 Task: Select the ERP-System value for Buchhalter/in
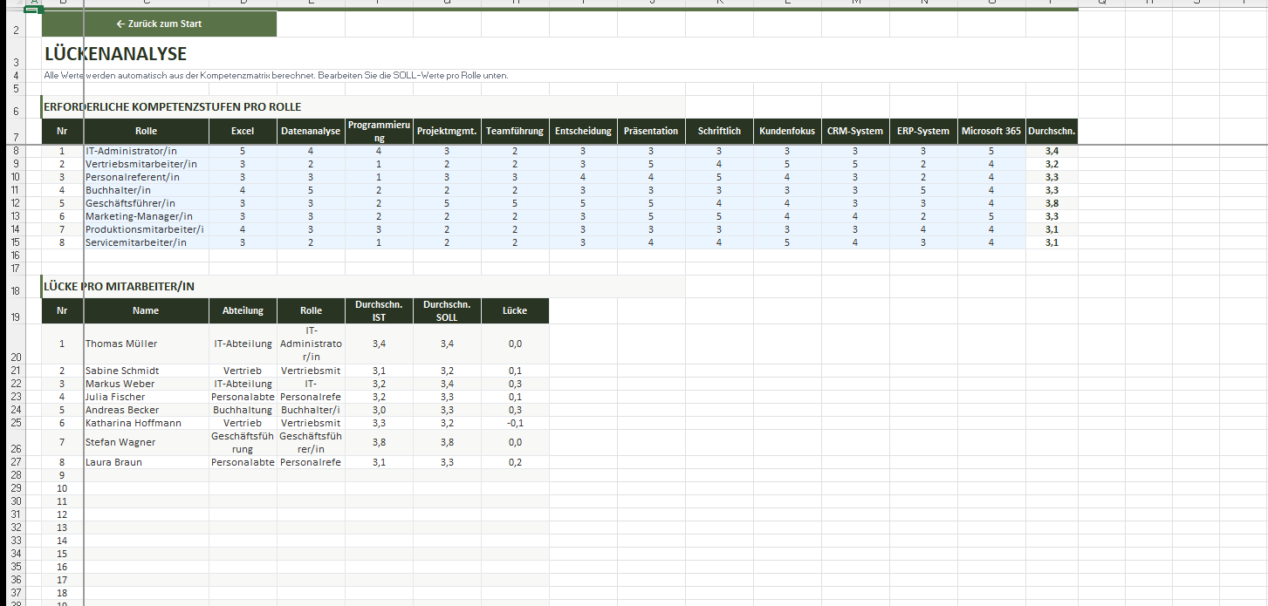(x=922, y=190)
